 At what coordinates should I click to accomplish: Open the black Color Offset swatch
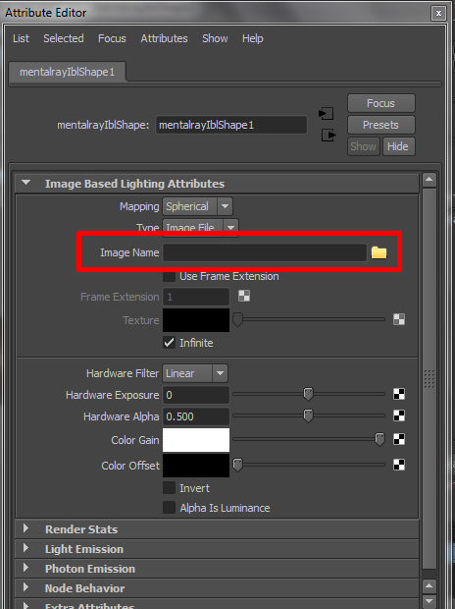pyautogui.click(x=196, y=466)
